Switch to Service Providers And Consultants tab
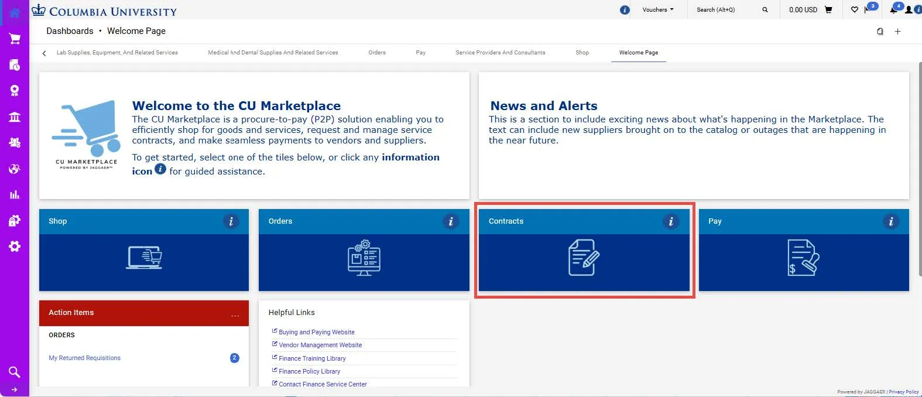The height and width of the screenshot is (397, 922). [501, 53]
